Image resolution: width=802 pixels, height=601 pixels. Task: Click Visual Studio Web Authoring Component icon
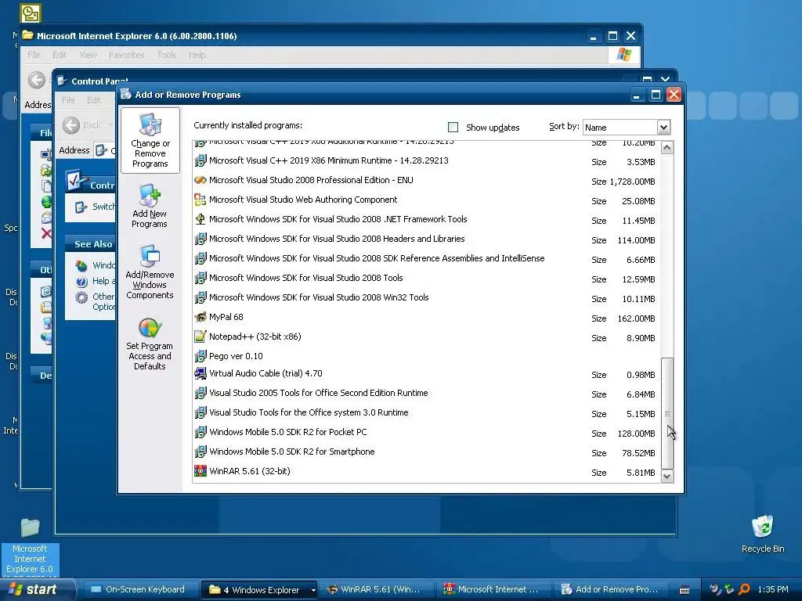click(x=200, y=200)
